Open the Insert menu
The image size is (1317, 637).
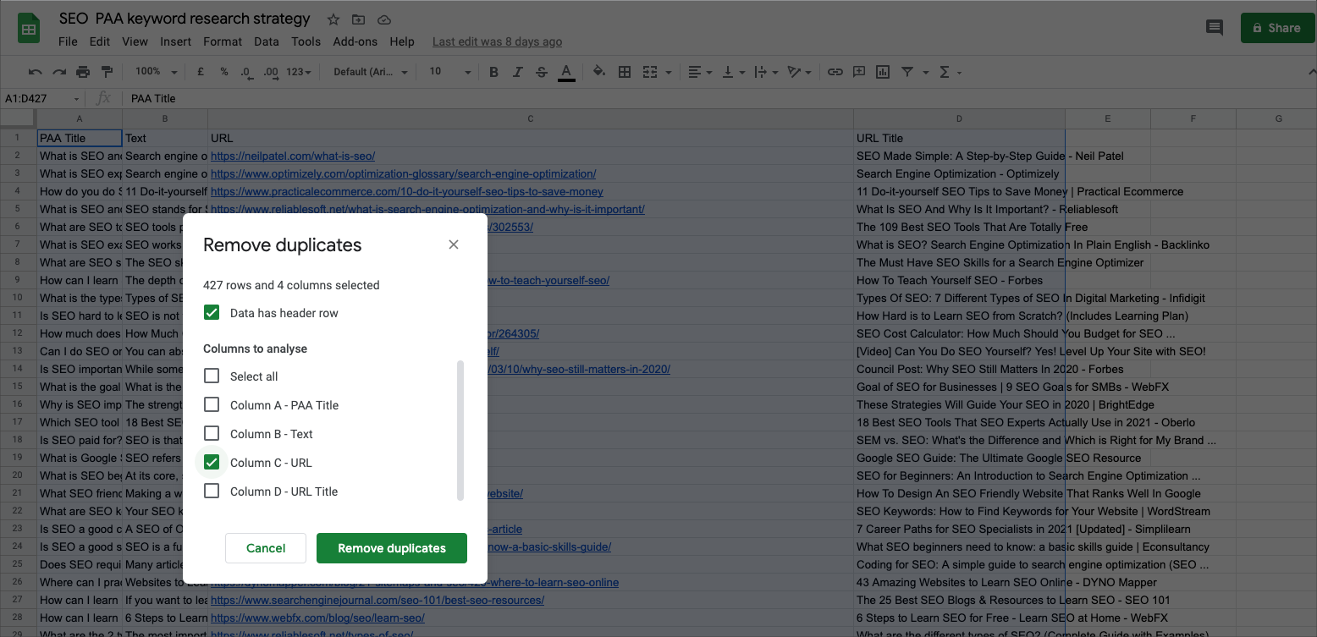point(175,41)
